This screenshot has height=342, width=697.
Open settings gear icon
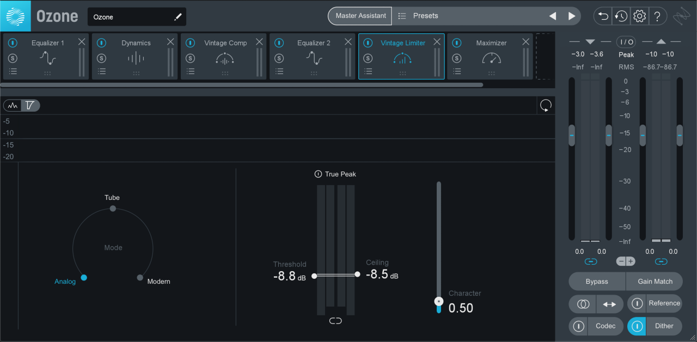point(639,16)
